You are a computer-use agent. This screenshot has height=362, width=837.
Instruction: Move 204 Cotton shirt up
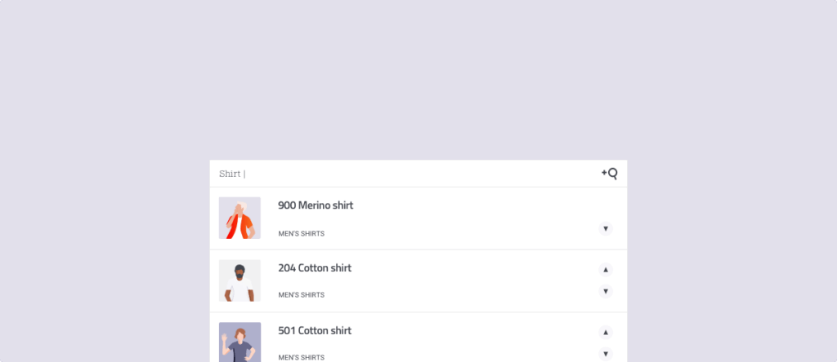click(x=606, y=269)
